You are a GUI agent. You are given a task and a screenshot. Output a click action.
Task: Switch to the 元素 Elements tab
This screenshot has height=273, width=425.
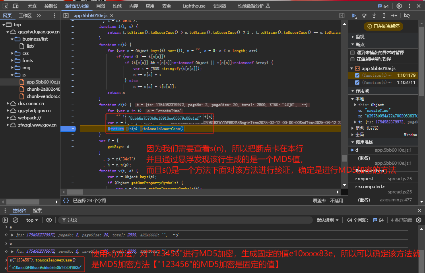tap(32, 6)
